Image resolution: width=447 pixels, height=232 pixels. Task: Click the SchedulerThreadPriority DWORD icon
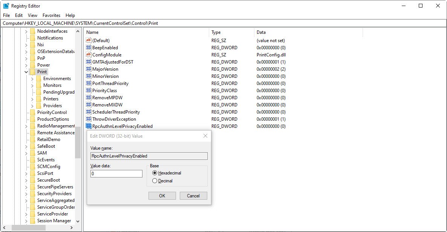coord(88,112)
